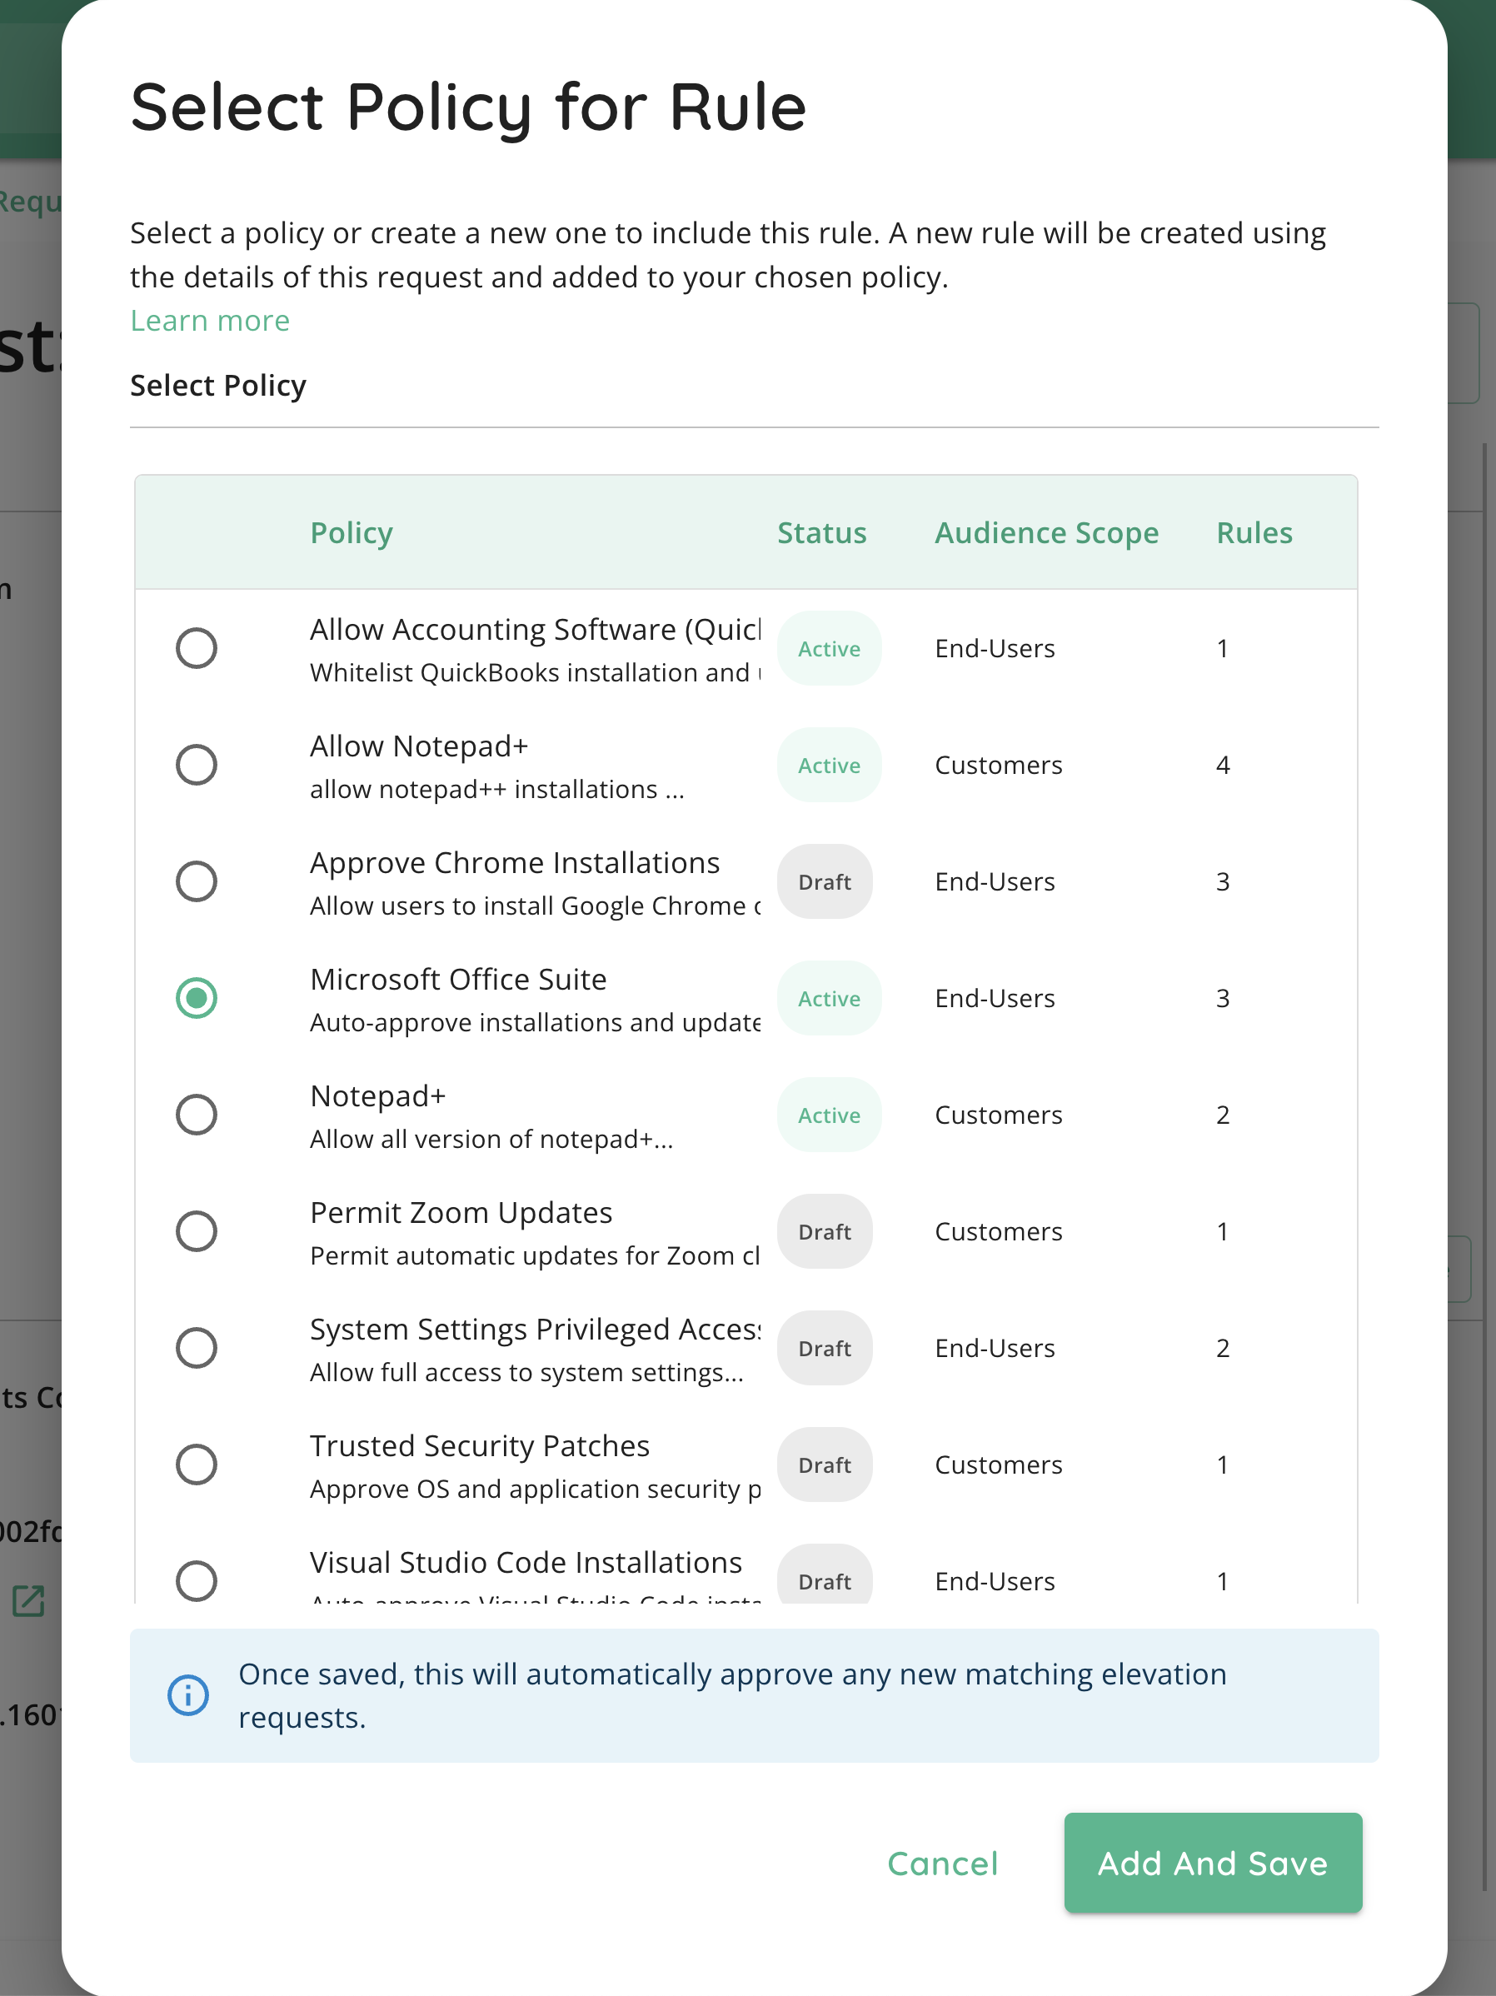Click the Active badge for Microsoft Office Suite
1496x1996 pixels.
point(829,998)
